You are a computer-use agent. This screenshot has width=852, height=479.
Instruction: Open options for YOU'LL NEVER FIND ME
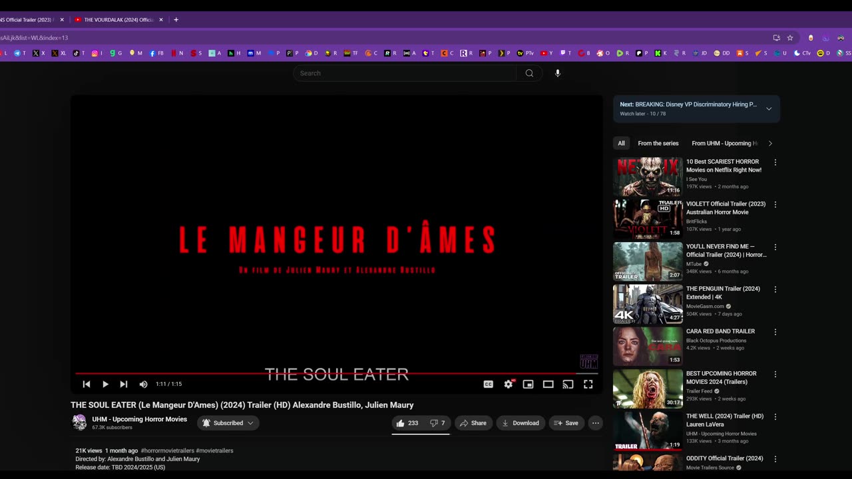coord(775,247)
